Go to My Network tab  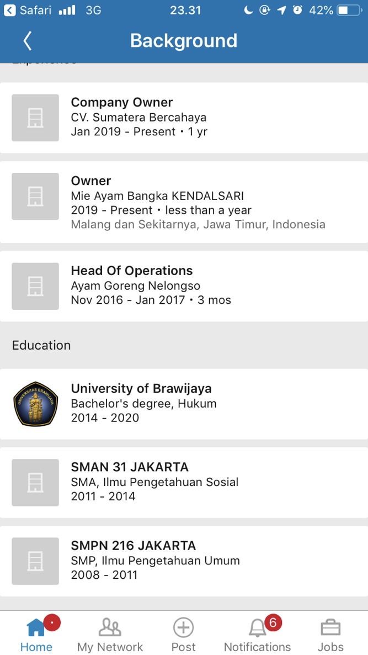[x=110, y=633]
